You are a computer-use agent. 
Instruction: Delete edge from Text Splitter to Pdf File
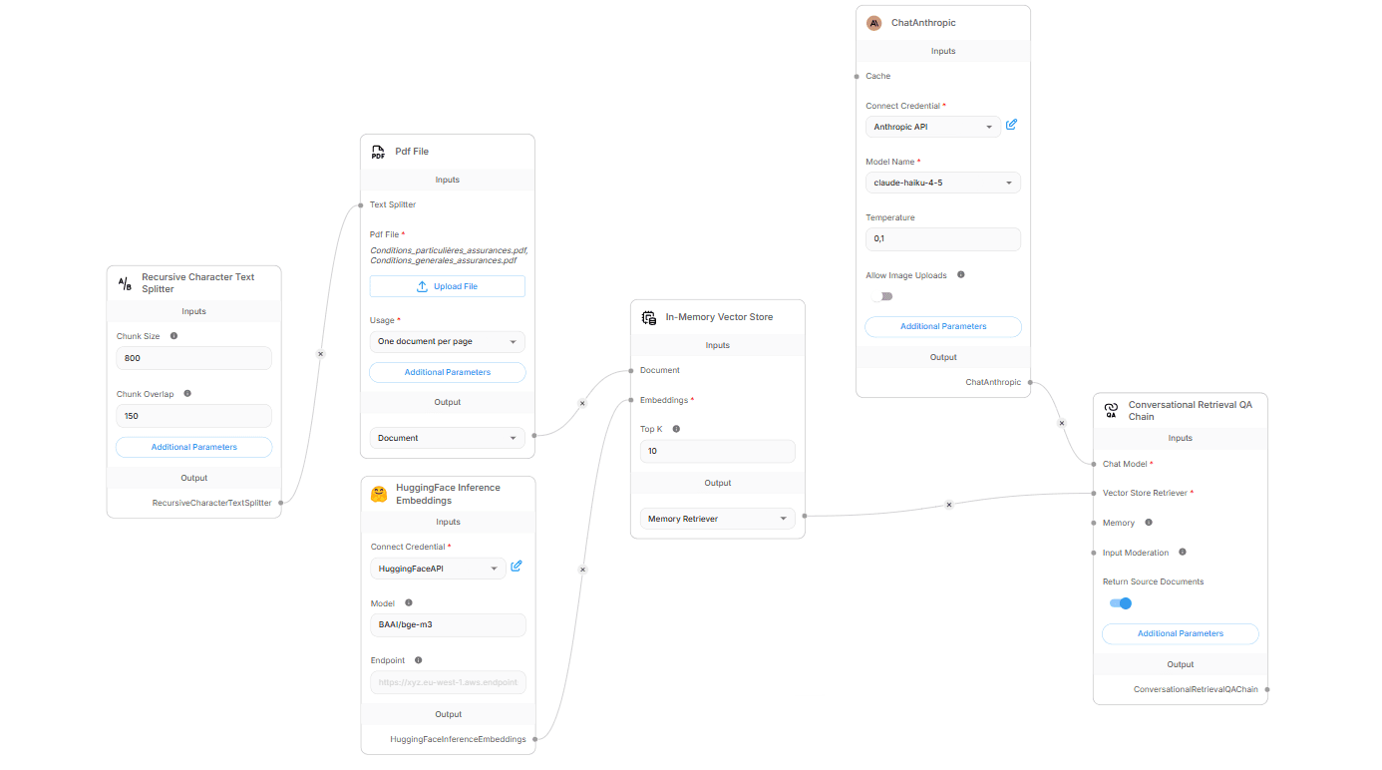[320, 353]
